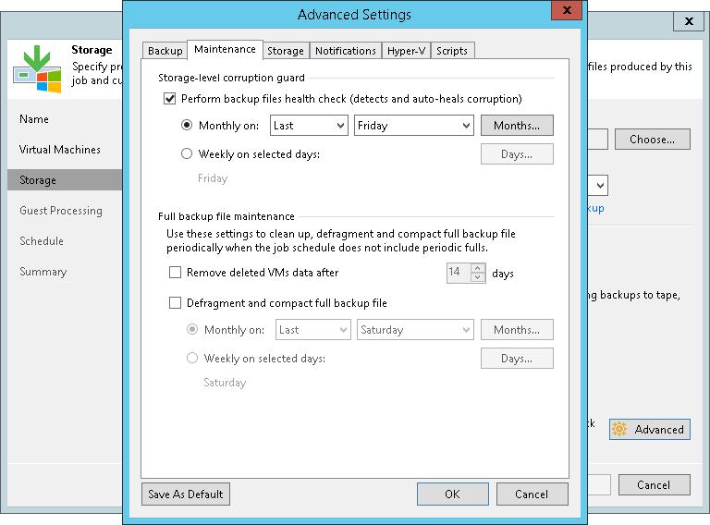710x525 pixels.
Task: Click the Storage wizard header icon
Action: 37,68
